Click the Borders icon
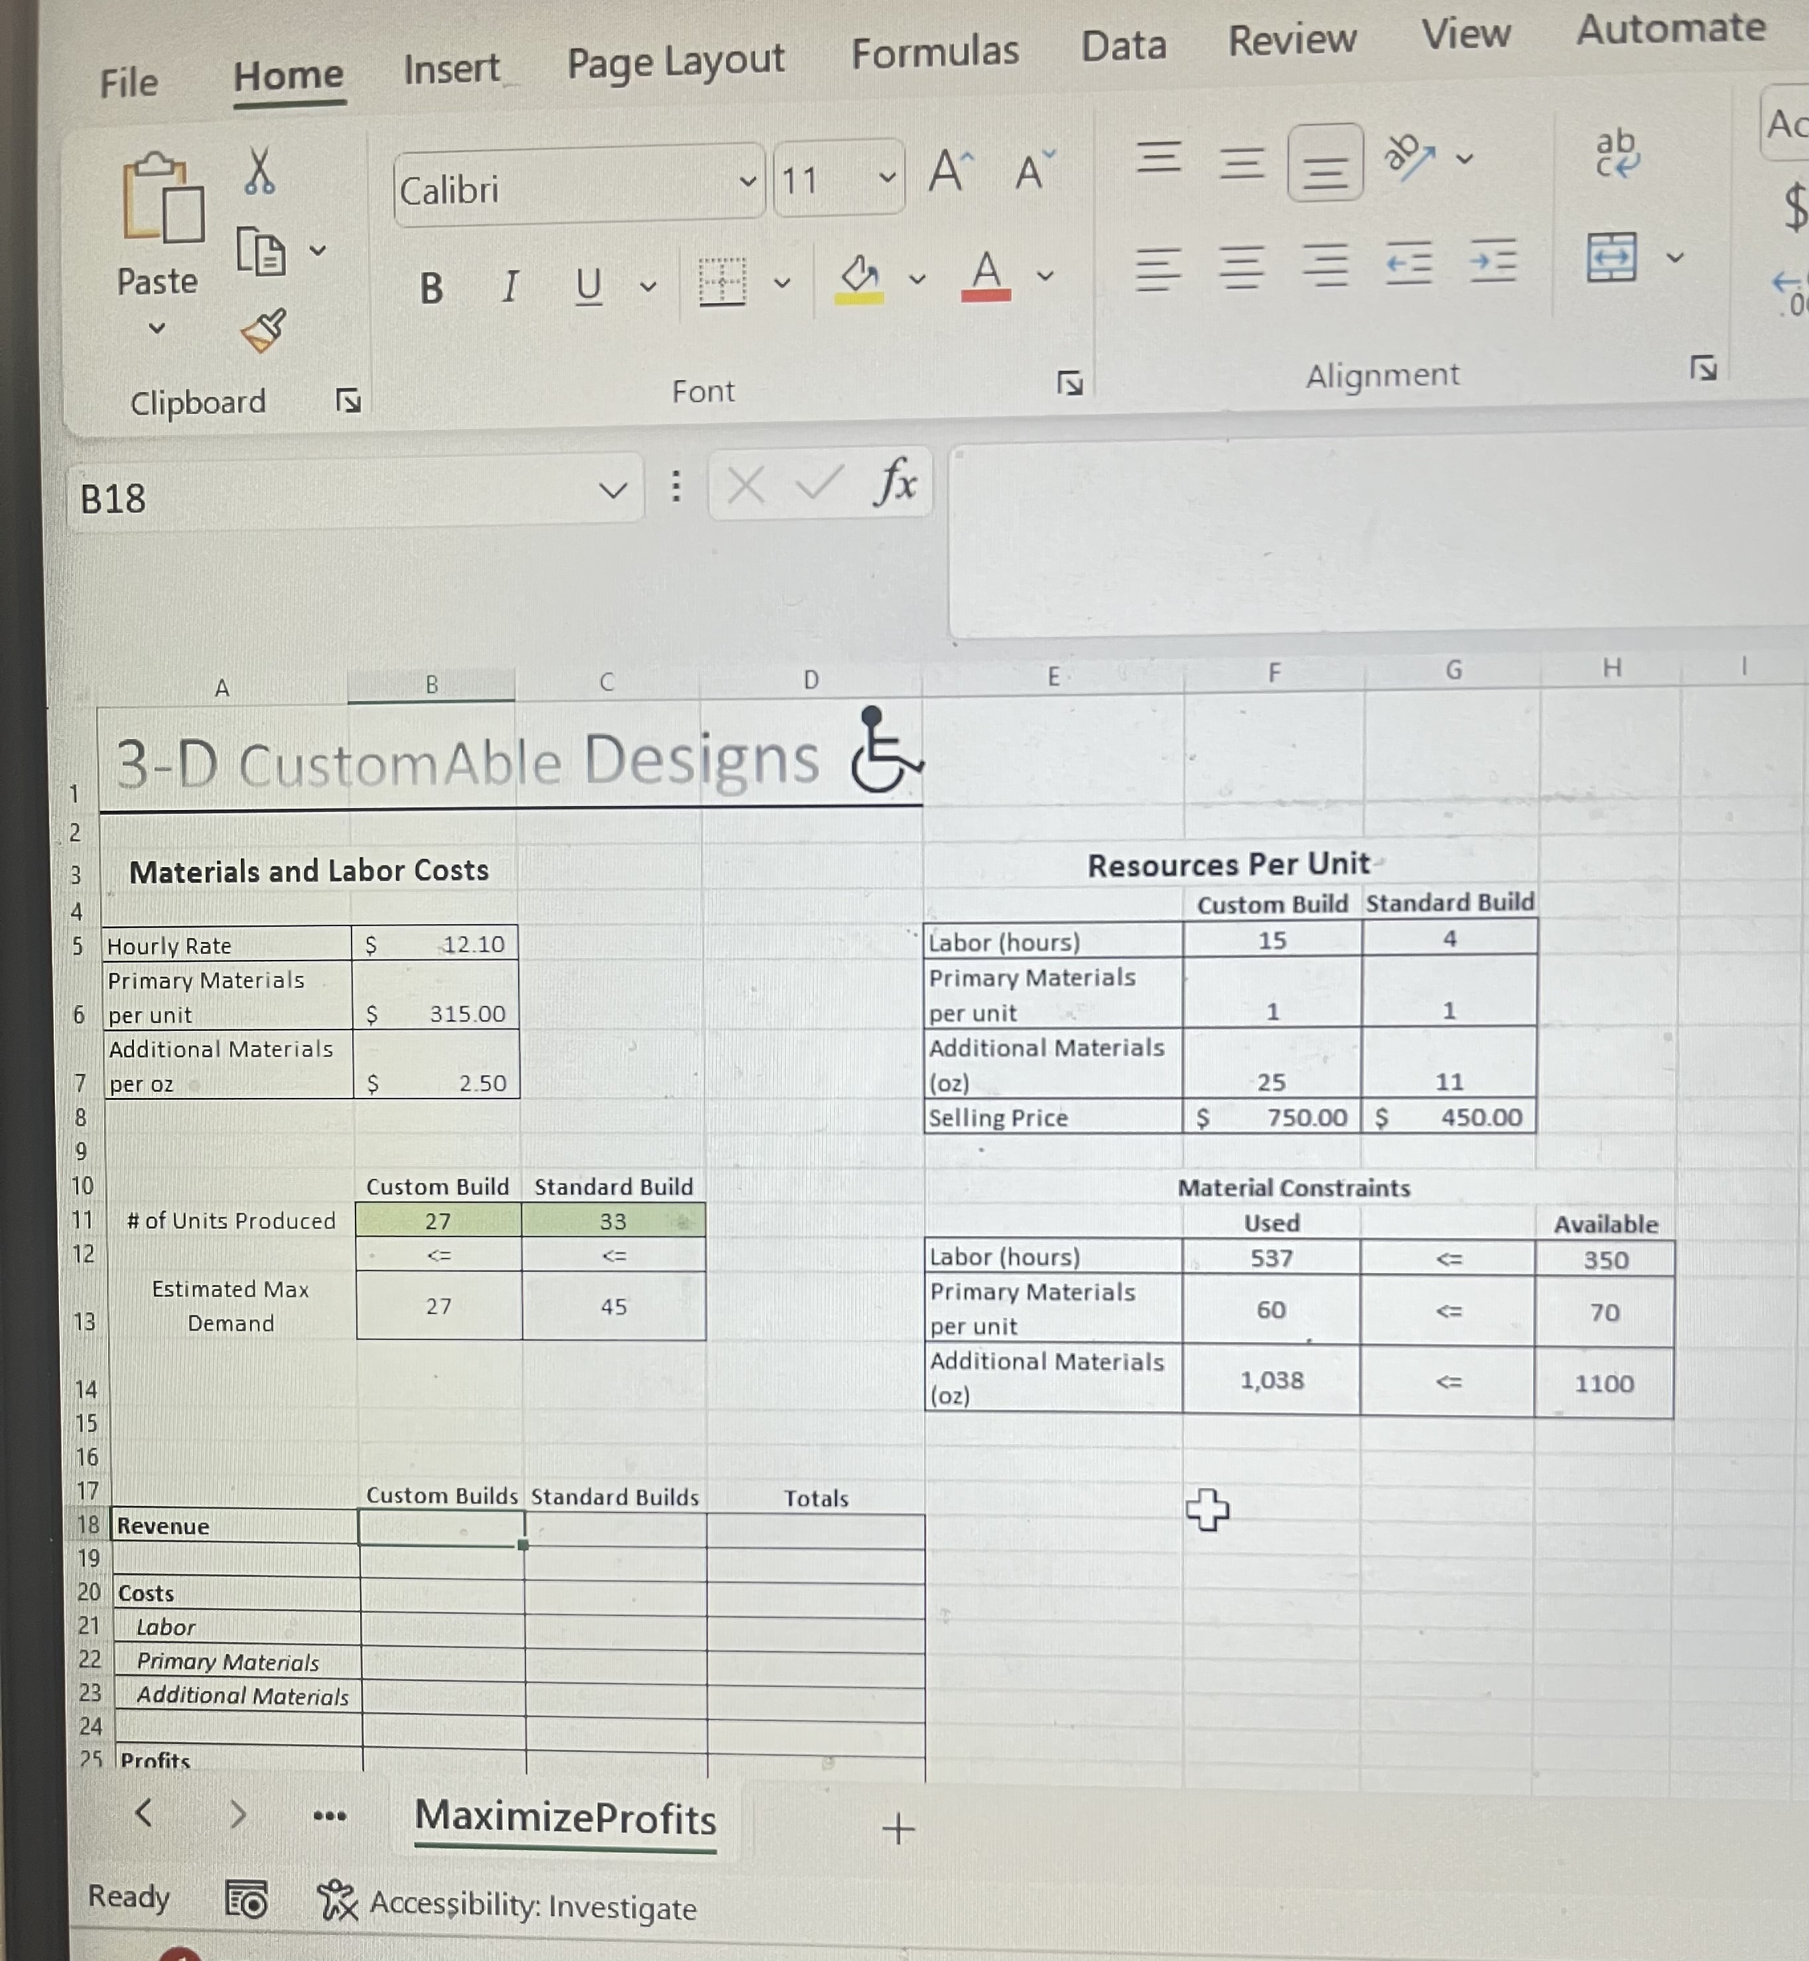Viewport: 1809px width, 1961px height. 722,283
